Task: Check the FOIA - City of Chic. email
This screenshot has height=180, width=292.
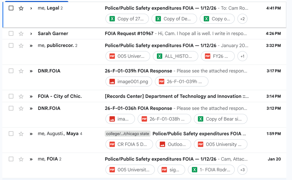Action: click(11, 96)
